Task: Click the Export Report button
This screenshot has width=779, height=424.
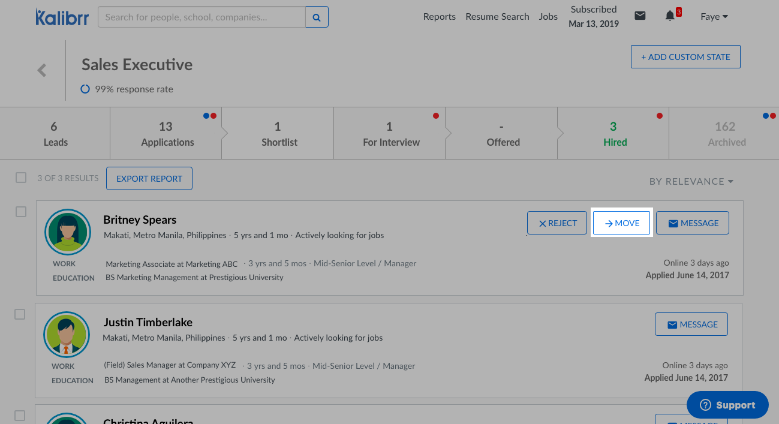Action: point(149,179)
